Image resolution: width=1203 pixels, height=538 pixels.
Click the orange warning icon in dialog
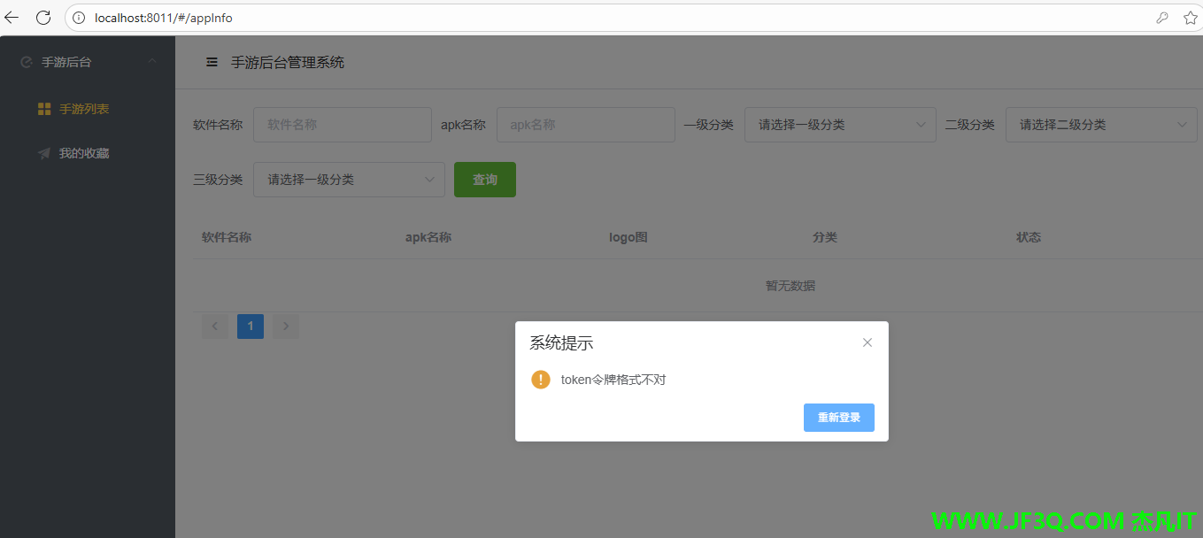coord(541,380)
